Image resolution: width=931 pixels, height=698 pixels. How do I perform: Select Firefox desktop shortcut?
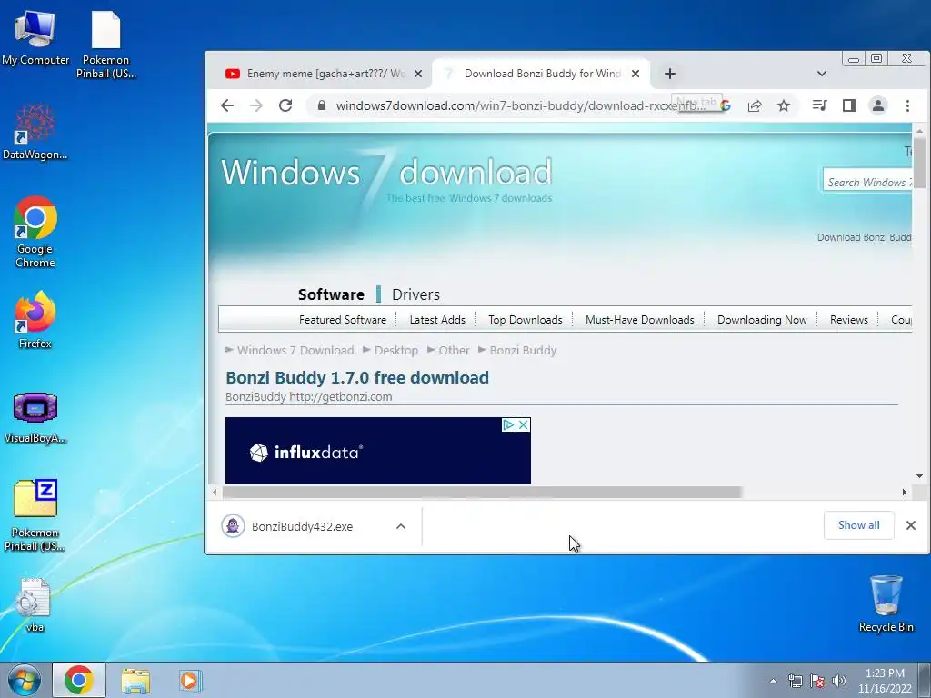click(35, 320)
